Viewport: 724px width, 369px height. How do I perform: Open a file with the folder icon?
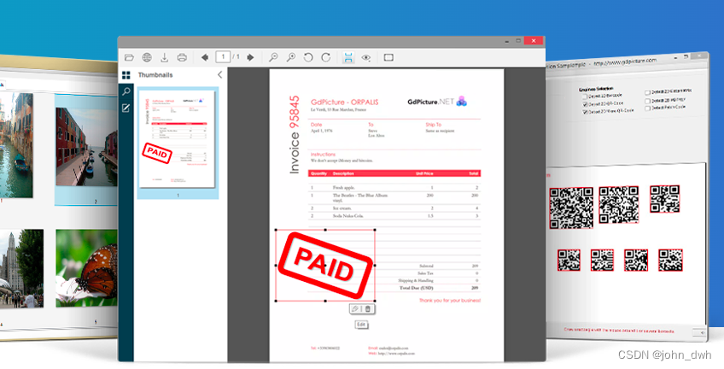(129, 57)
